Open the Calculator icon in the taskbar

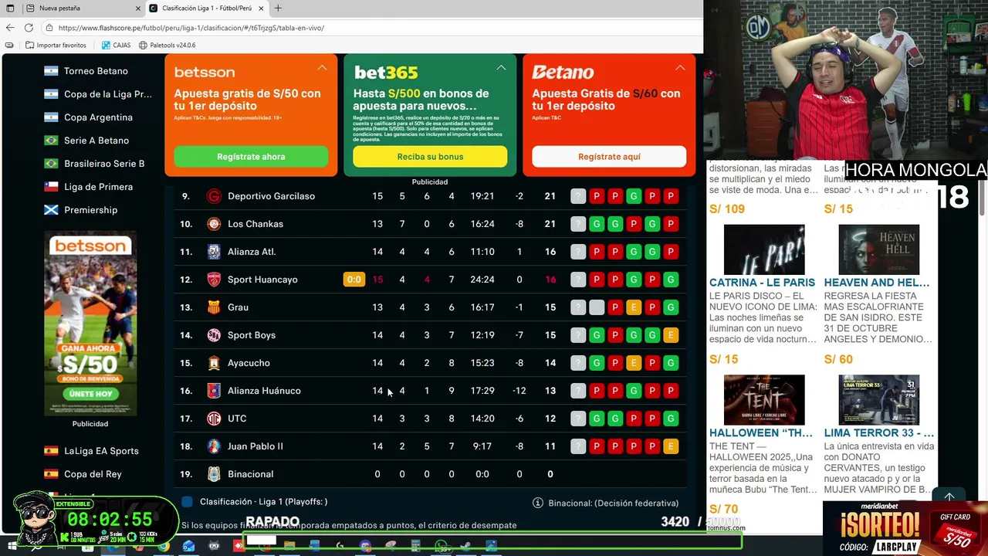tap(415, 546)
